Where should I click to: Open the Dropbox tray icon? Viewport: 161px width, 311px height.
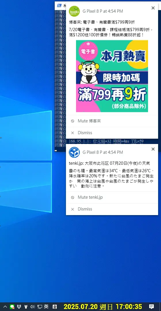pyautogui.click(x=19, y=307)
